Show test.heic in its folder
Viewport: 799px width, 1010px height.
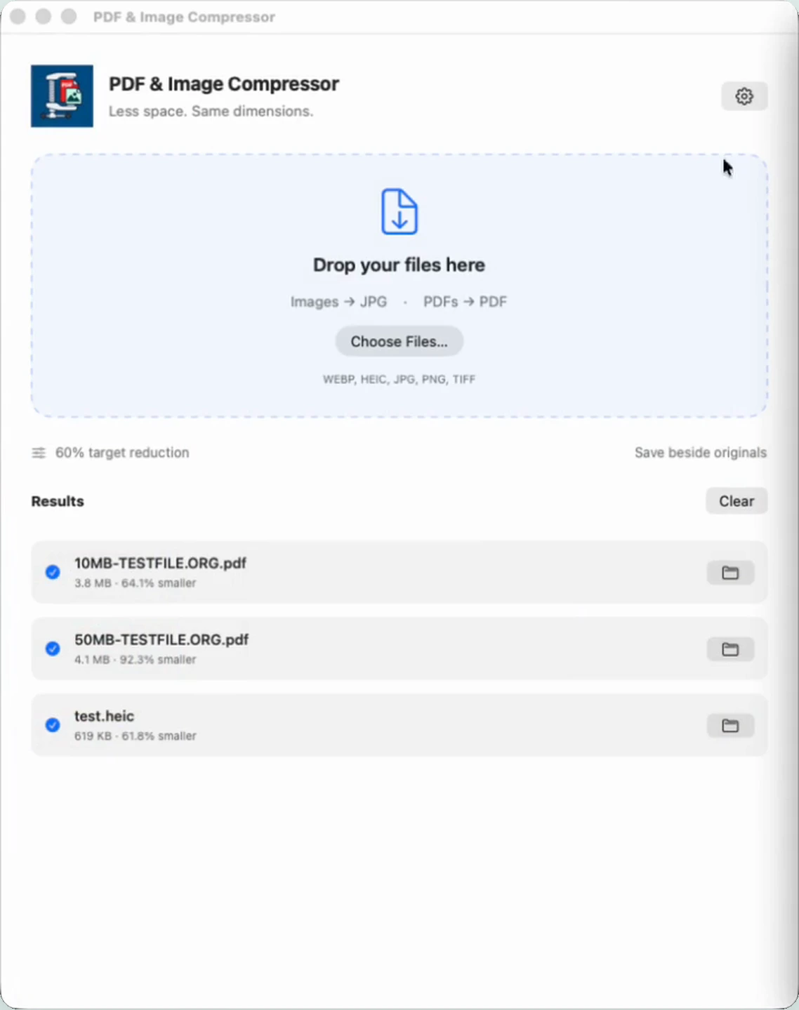point(730,726)
